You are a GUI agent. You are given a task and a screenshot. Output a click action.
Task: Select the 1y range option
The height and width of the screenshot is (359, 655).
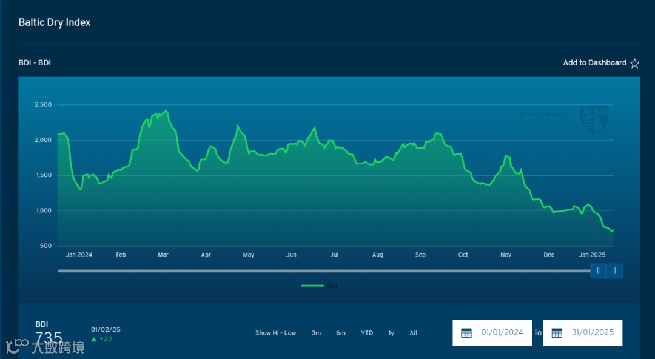click(x=391, y=333)
